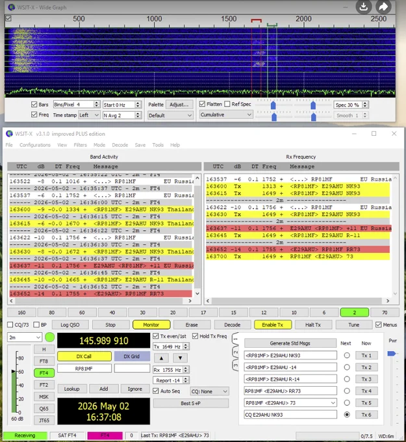Open the File menu
Screen dimensions: 406x442
click(x=9, y=145)
